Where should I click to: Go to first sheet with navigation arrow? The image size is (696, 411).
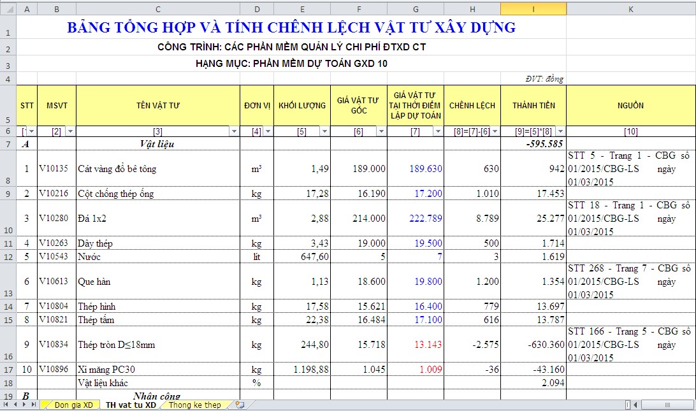tap(6, 405)
